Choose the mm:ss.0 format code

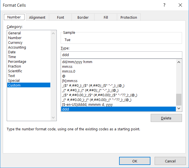click(x=68, y=71)
